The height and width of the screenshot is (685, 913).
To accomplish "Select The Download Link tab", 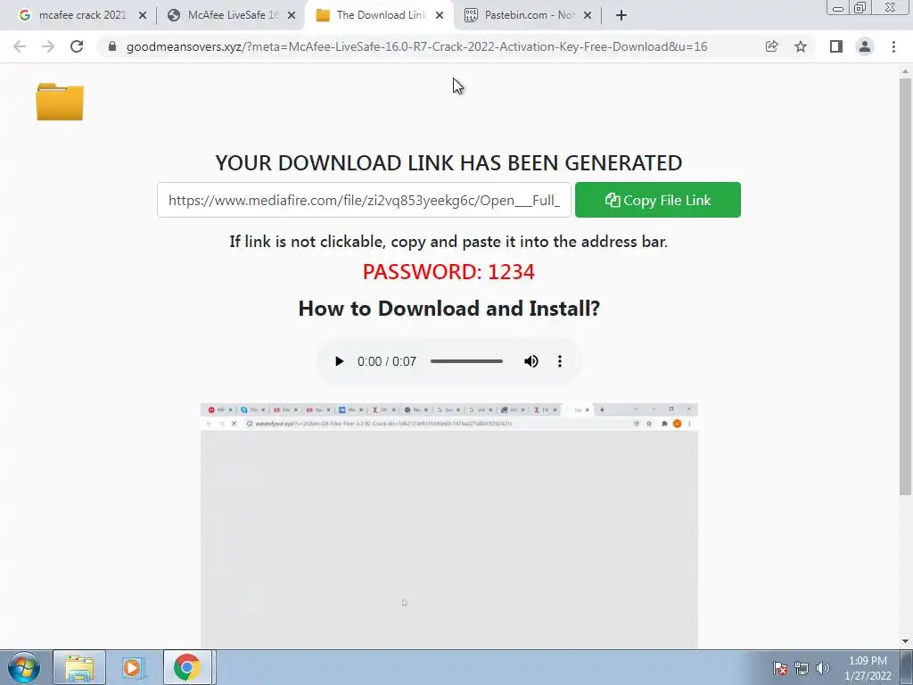I will (381, 15).
